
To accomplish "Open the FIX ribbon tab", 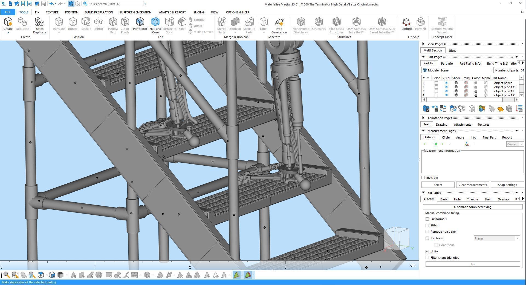I will click(37, 12).
